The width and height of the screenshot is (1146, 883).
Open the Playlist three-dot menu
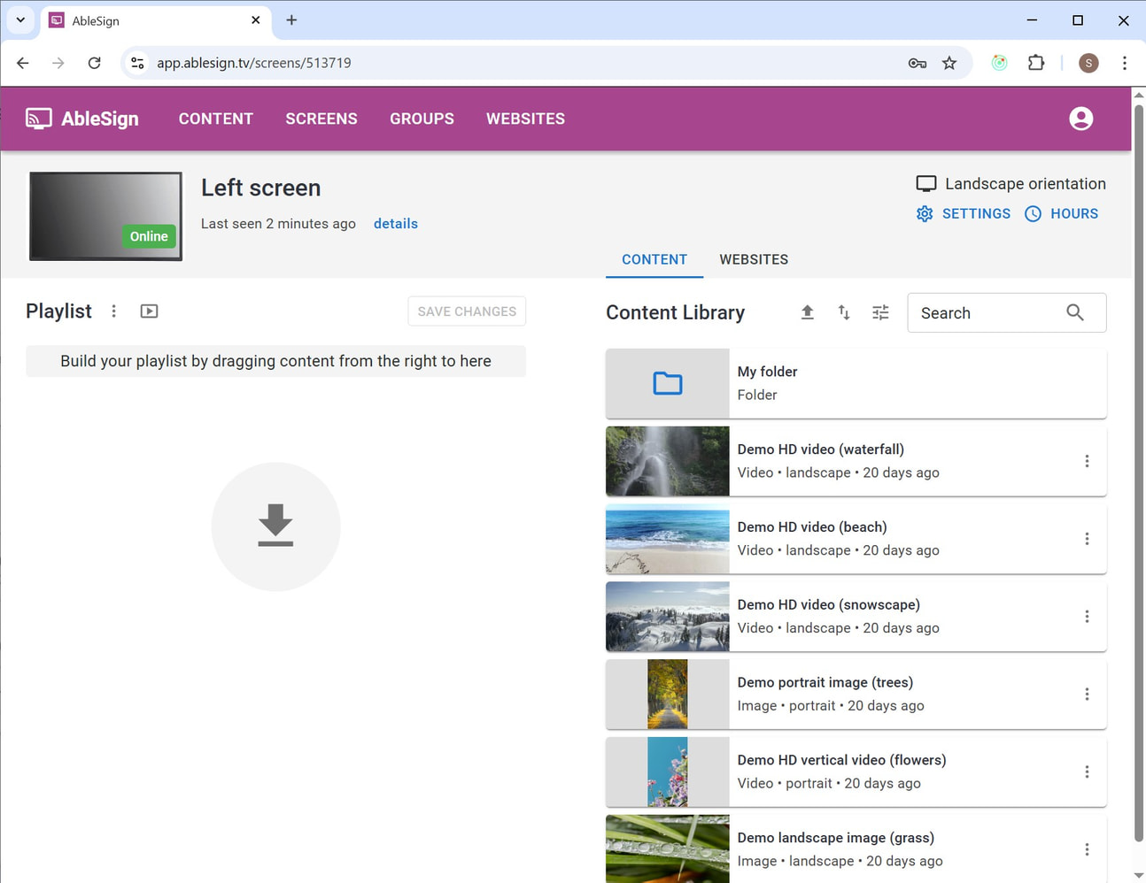pos(113,311)
